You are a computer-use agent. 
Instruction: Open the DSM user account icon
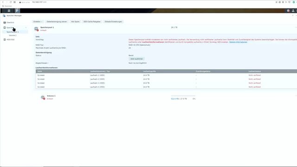[293, 11]
